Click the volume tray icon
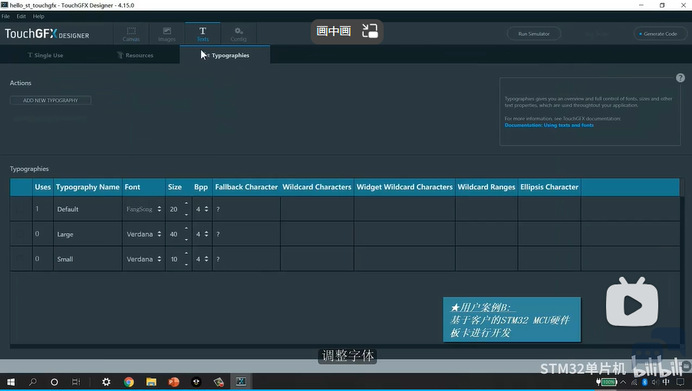Viewport: 692px width, 391px height. pos(655,382)
